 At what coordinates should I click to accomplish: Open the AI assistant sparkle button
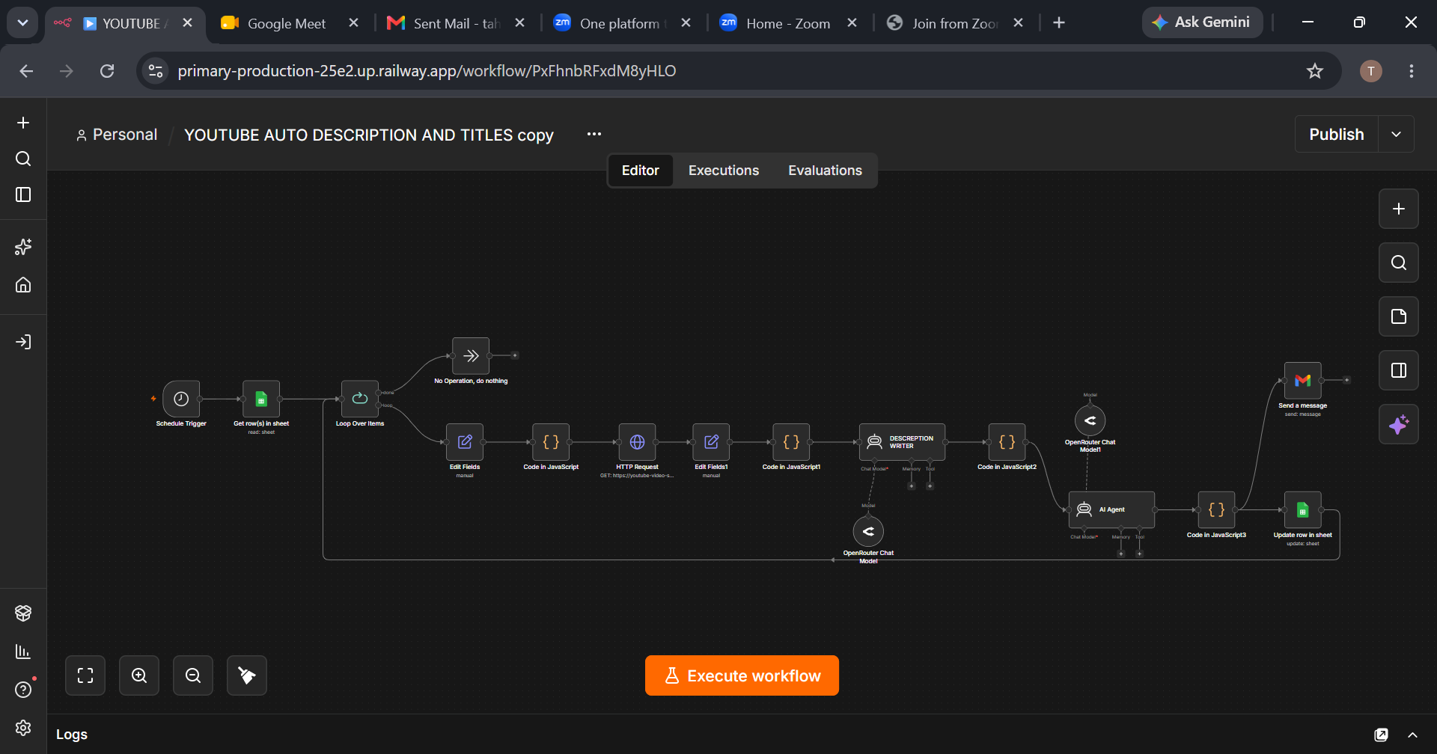click(x=1398, y=424)
